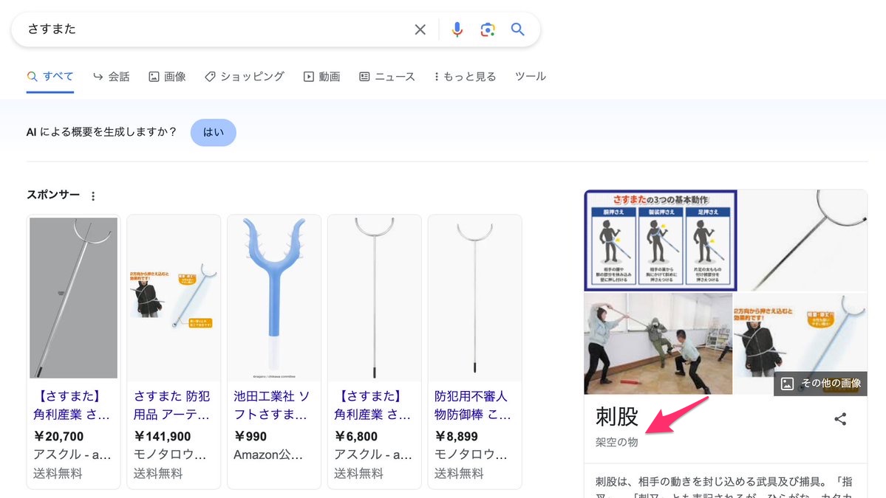
Task: Open Google Lens image search icon
Action: pos(488,30)
